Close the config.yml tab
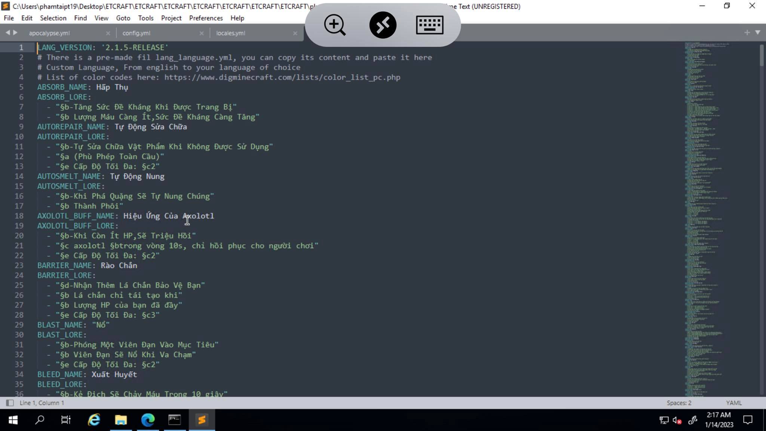This screenshot has width=766, height=431. click(202, 33)
